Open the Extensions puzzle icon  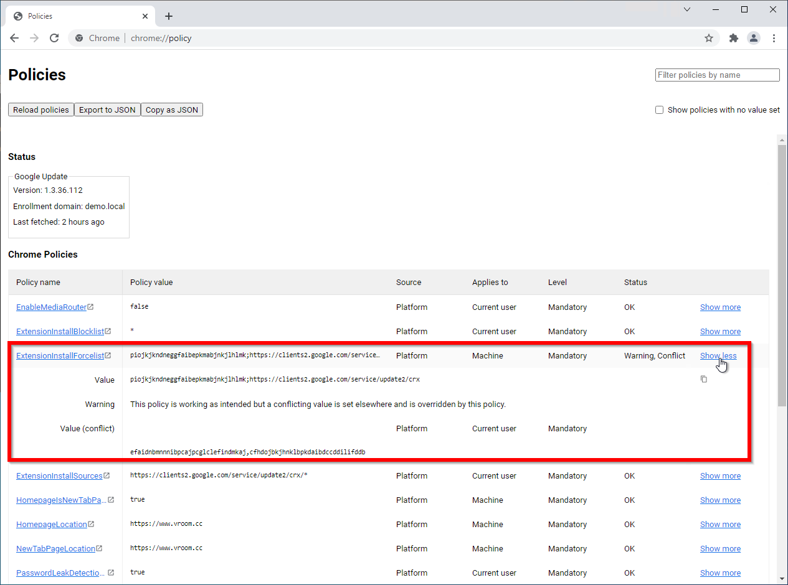pyautogui.click(x=733, y=38)
